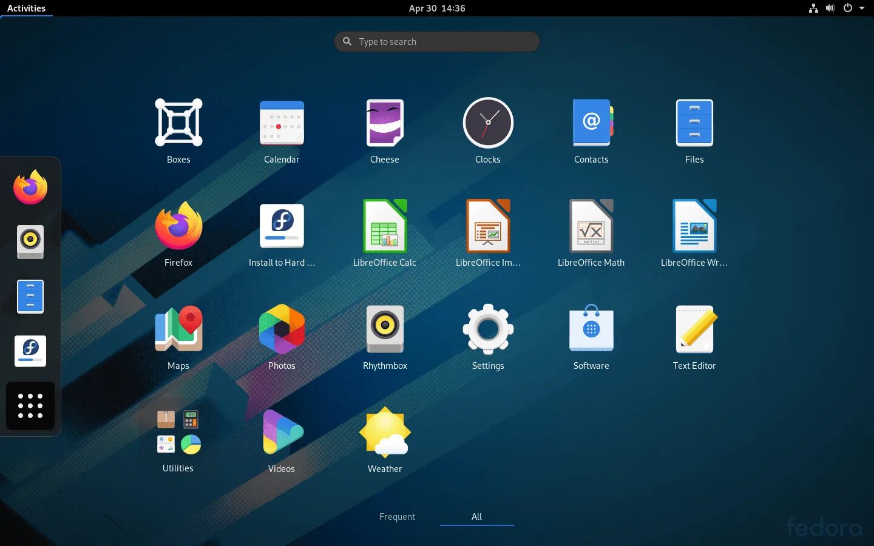
Task: Focus the Type to search field
Action: [437, 41]
